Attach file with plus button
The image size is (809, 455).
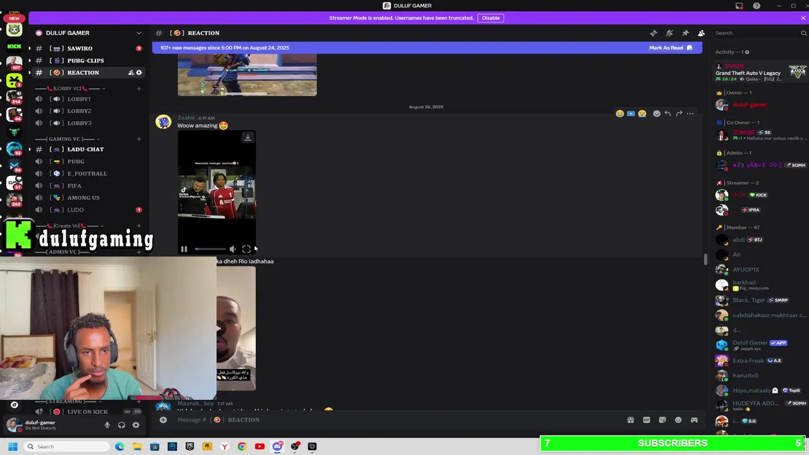163,420
